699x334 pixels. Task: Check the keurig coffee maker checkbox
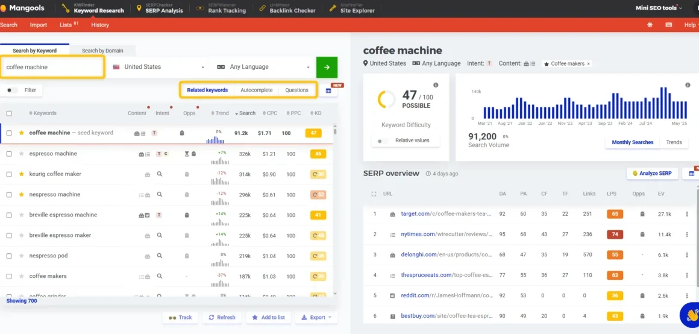click(x=9, y=174)
